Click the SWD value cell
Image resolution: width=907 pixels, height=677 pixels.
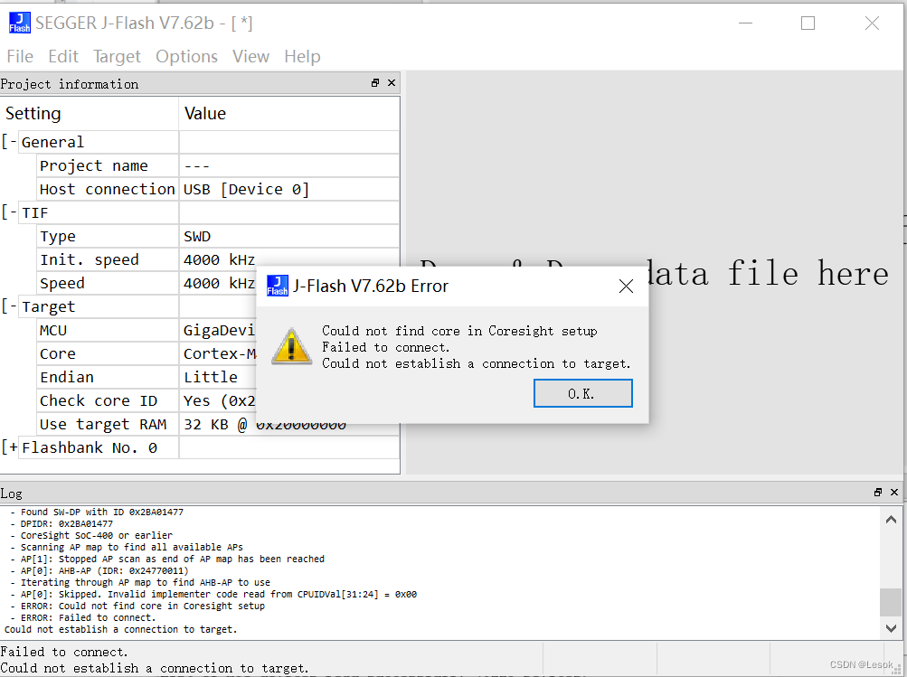coord(289,236)
